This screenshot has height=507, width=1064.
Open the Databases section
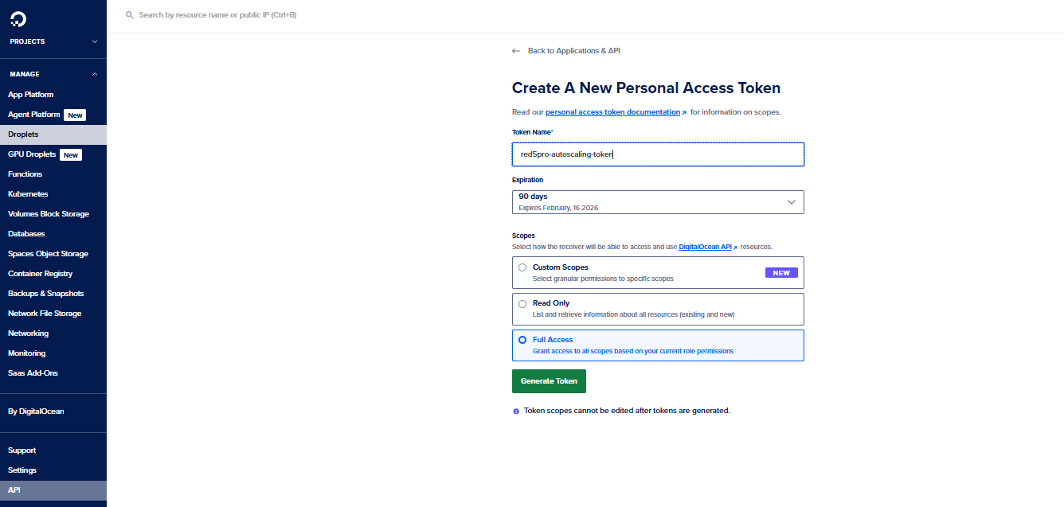coord(26,233)
